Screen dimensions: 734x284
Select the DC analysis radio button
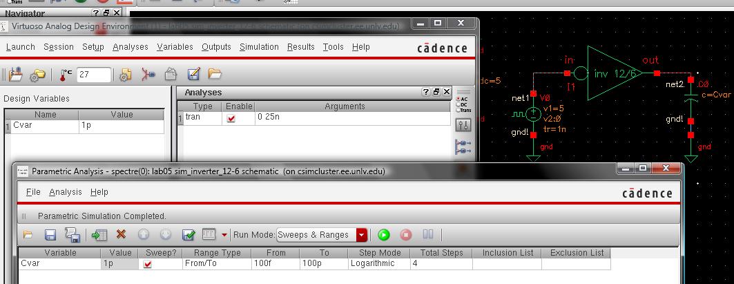pyautogui.click(x=458, y=104)
